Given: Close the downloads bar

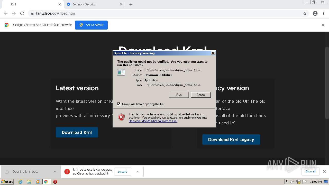Looking at the screenshot, I should pyautogui.click(x=324, y=171).
